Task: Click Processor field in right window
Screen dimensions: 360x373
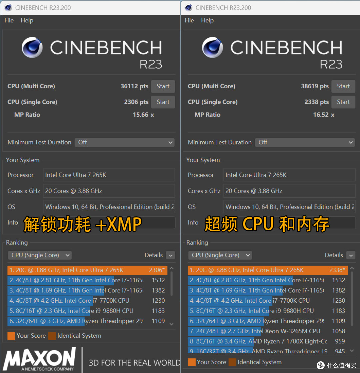Action: 289,175
